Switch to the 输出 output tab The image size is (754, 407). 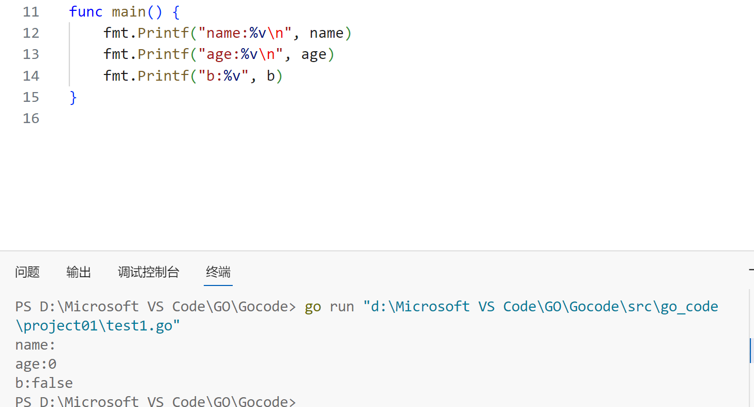click(x=79, y=272)
